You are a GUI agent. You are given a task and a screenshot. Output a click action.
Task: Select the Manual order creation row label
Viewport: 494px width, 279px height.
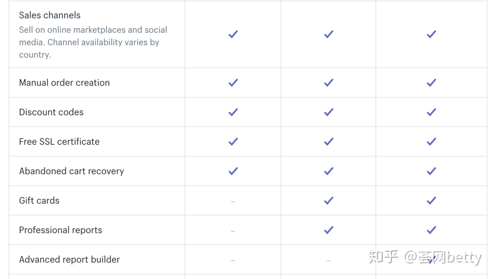[64, 83]
